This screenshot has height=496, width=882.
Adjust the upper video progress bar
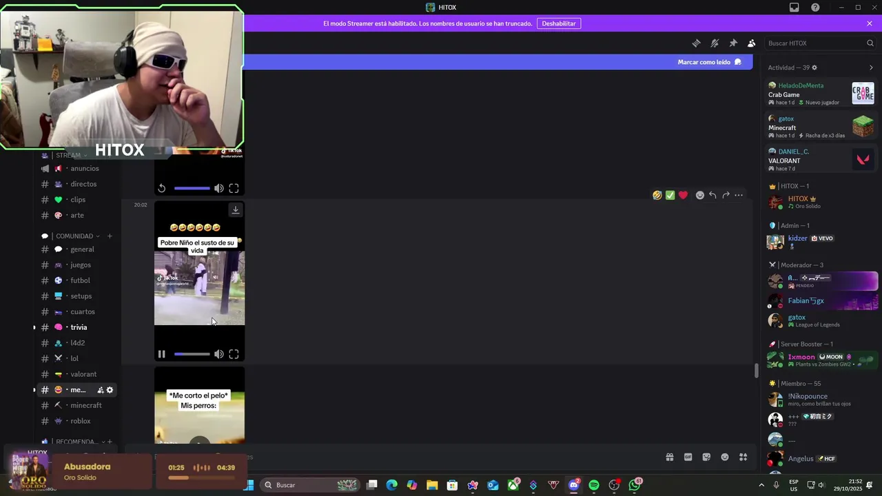click(192, 188)
